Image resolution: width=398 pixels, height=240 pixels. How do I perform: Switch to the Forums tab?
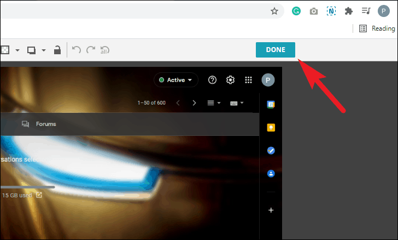coord(39,124)
